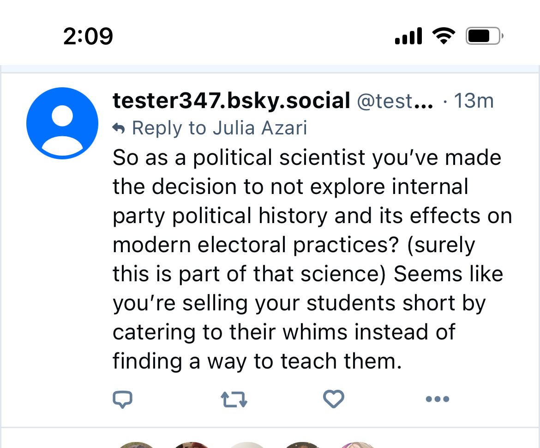Tap the Wi-Fi status bar icon
540x448 pixels.
point(444,36)
